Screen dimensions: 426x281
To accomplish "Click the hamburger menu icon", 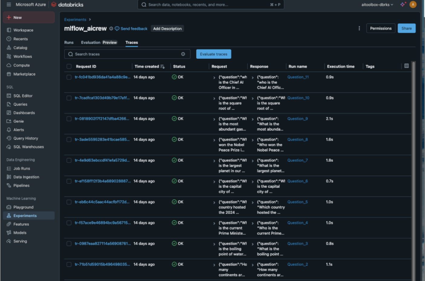I will coord(9,5).
